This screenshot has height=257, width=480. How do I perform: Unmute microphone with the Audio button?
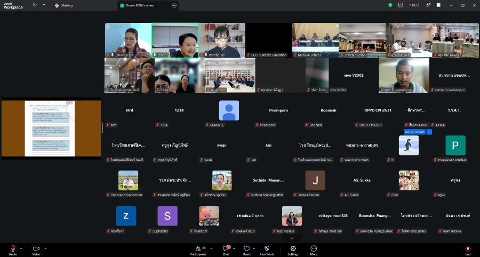13,250
